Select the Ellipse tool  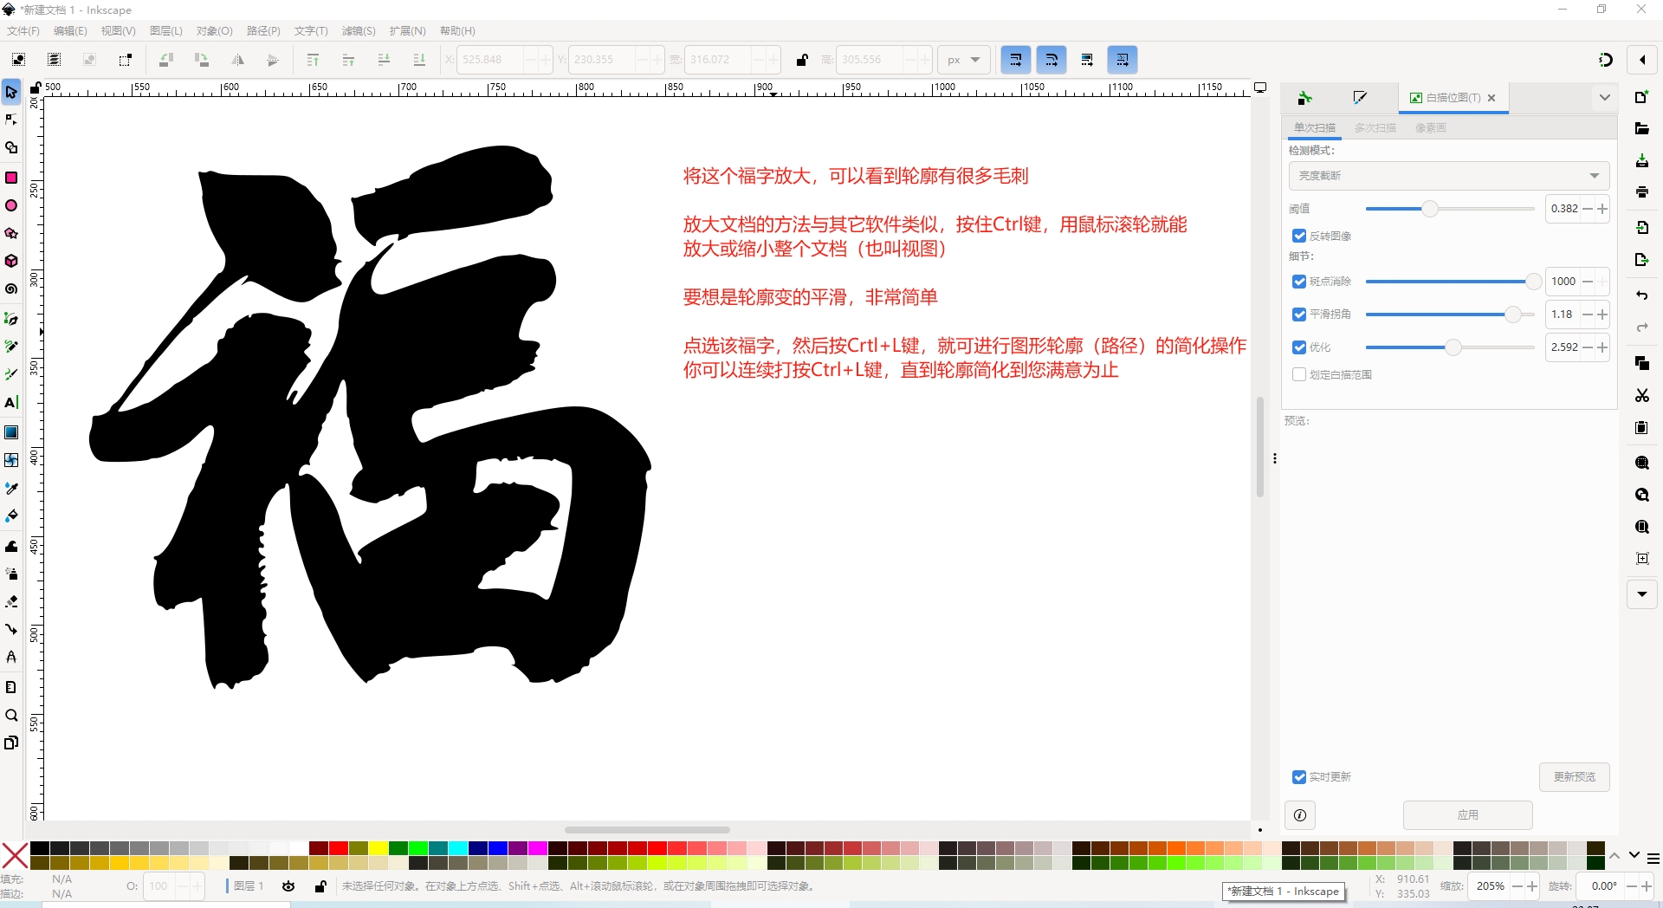(11, 206)
